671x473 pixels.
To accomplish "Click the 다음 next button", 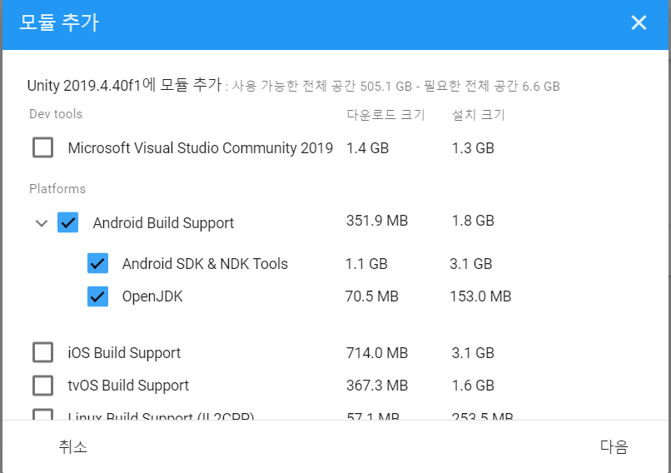I will pyautogui.click(x=614, y=447).
